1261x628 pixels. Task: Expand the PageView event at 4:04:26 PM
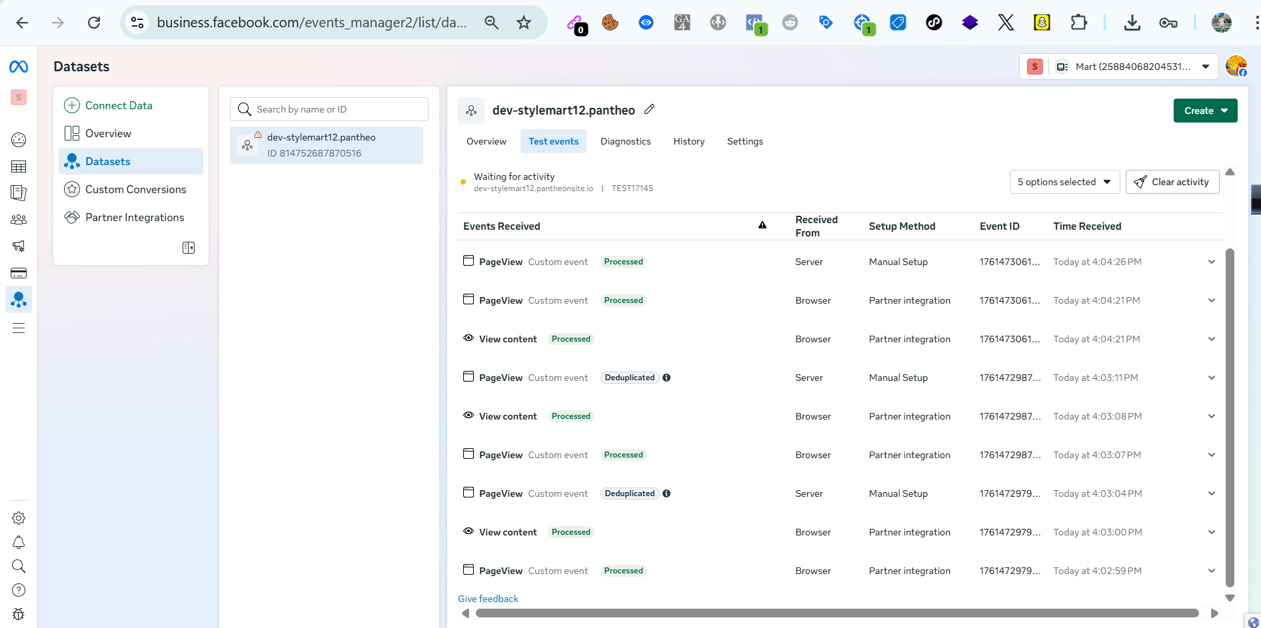coord(1211,262)
